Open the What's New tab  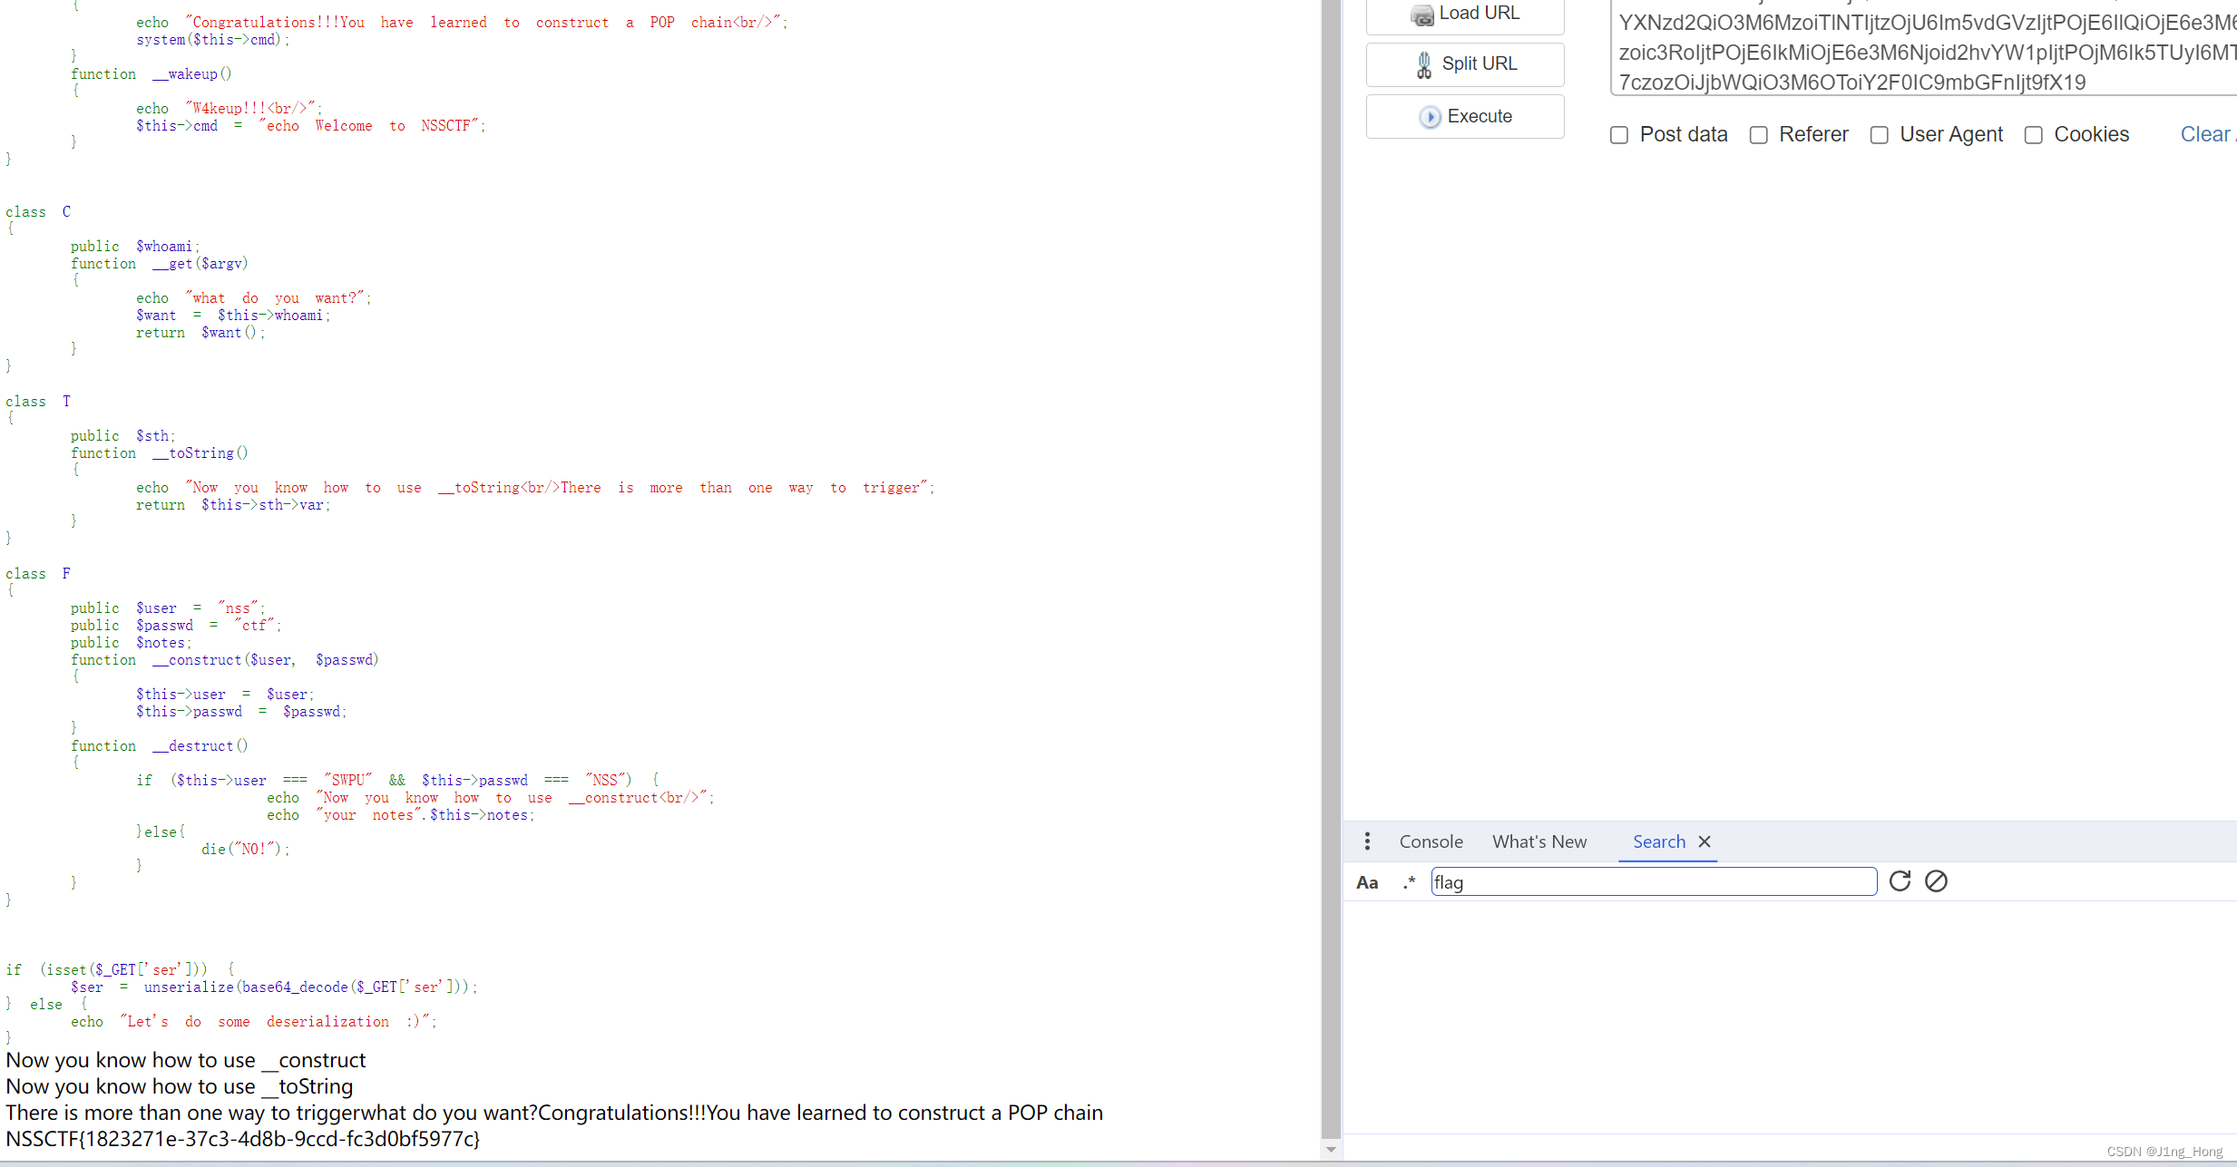click(1539, 841)
